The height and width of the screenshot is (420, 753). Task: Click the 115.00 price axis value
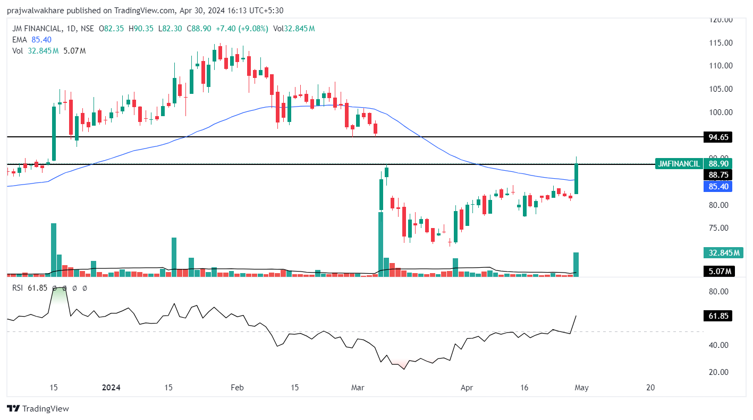coord(722,43)
